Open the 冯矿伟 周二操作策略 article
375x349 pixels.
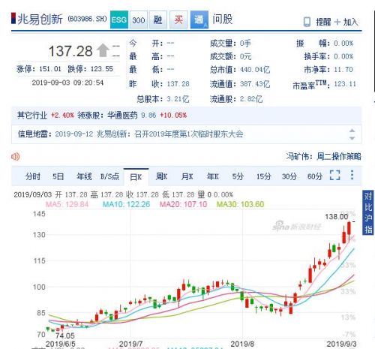(324, 157)
